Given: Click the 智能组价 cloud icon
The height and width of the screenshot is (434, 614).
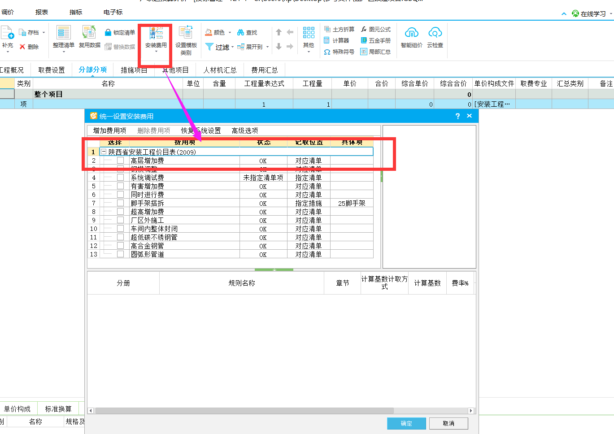Looking at the screenshot, I should 411,33.
